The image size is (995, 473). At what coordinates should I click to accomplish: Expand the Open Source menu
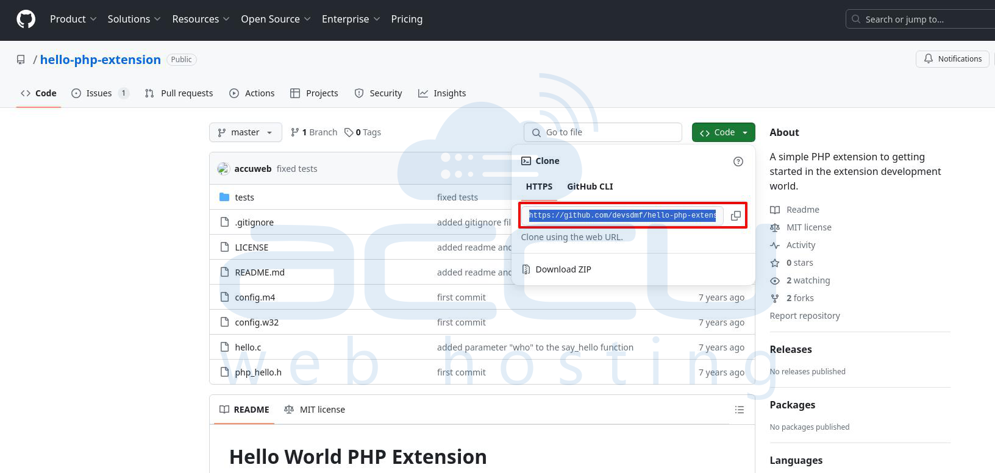(x=276, y=19)
